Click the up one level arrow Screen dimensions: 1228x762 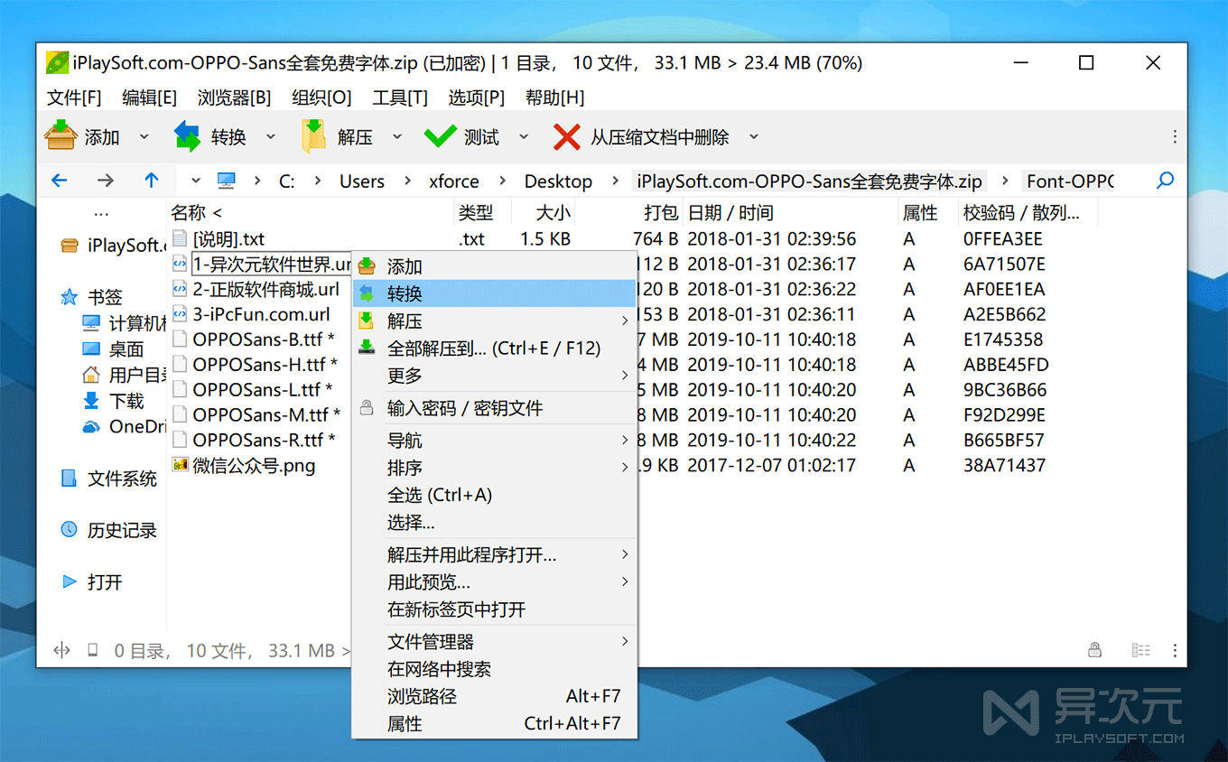tap(151, 181)
